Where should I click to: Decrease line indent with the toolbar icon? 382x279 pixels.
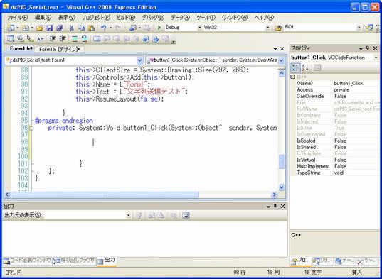[x=53, y=39]
